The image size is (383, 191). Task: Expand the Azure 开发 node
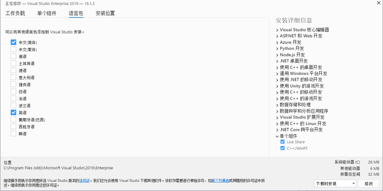click(x=277, y=43)
